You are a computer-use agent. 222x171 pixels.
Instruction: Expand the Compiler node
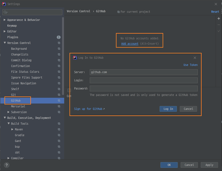(x=8, y=158)
